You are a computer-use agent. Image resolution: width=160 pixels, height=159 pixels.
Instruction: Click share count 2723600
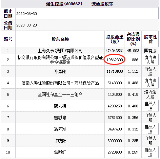click(115, 152)
